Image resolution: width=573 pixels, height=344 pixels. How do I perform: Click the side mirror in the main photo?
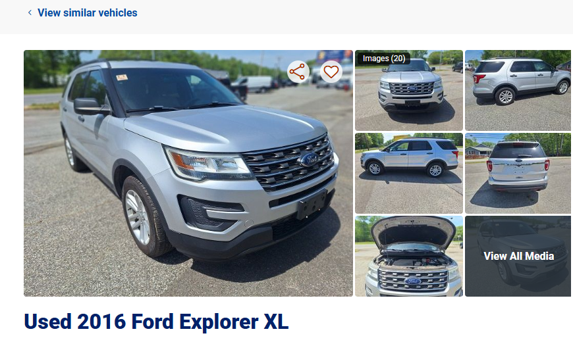pyautogui.click(x=90, y=106)
